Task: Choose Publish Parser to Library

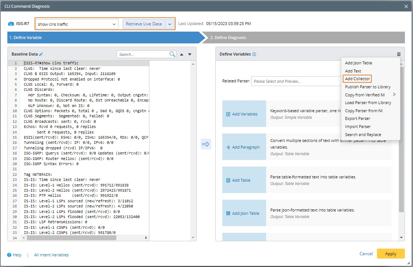Action: pyautogui.click(x=367, y=87)
